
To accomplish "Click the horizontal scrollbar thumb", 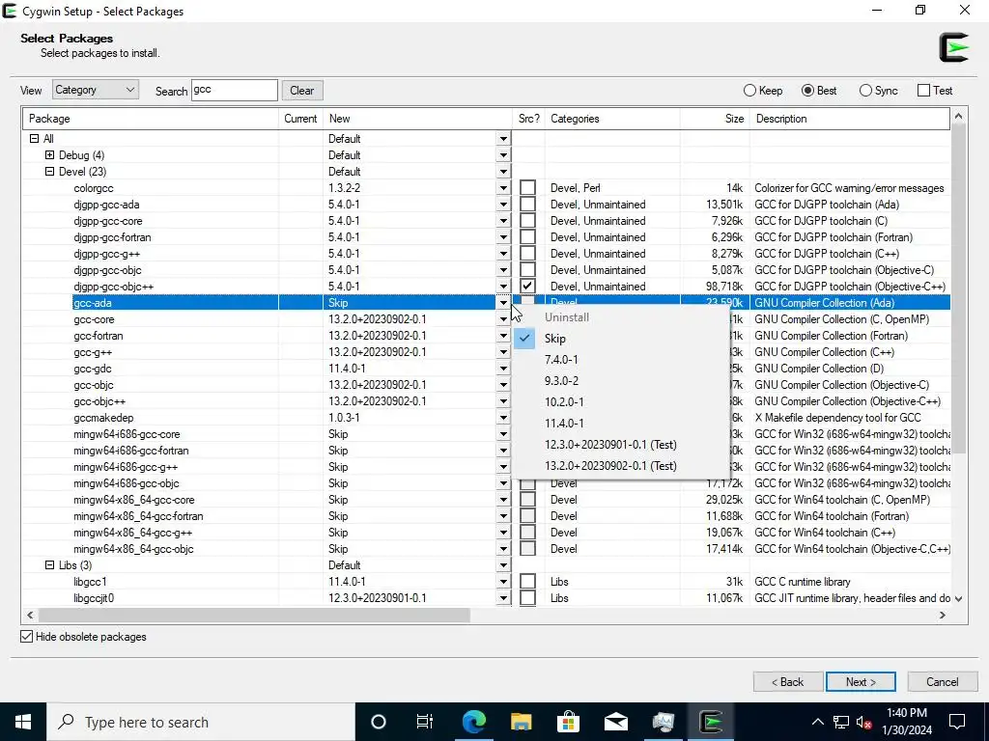I will (254, 615).
